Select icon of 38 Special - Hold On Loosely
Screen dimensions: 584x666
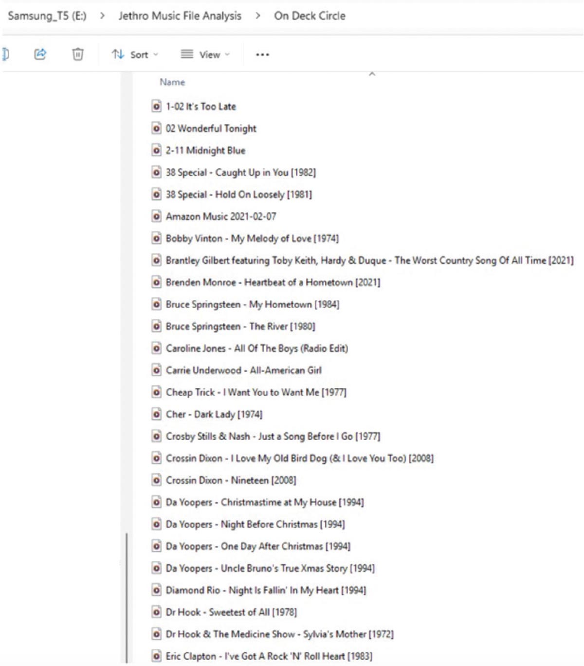156,194
